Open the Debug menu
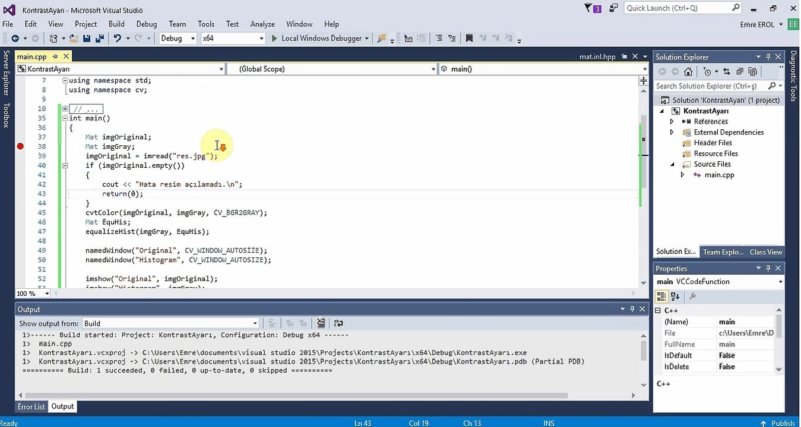The image size is (801, 427). (x=147, y=24)
